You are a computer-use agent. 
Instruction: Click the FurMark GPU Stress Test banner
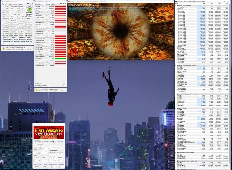click(49, 132)
